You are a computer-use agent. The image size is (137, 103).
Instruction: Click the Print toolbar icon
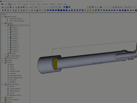point(21,7)
